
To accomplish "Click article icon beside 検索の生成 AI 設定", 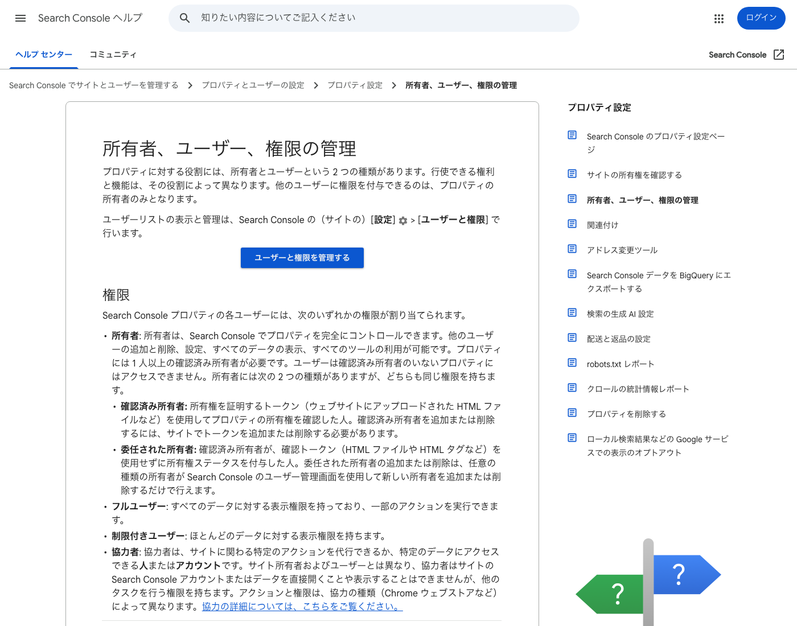I will coord(572,312).
